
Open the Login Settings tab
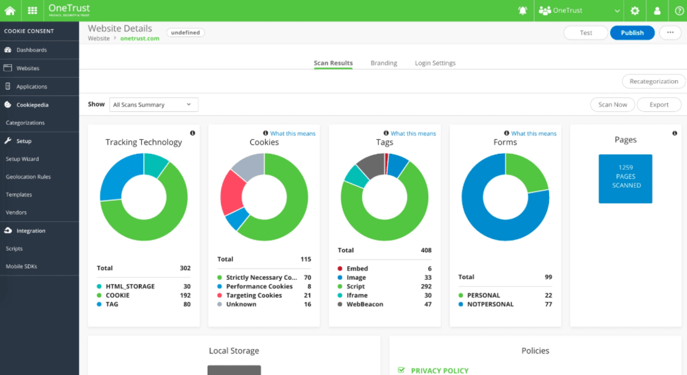tap(434, 63)
